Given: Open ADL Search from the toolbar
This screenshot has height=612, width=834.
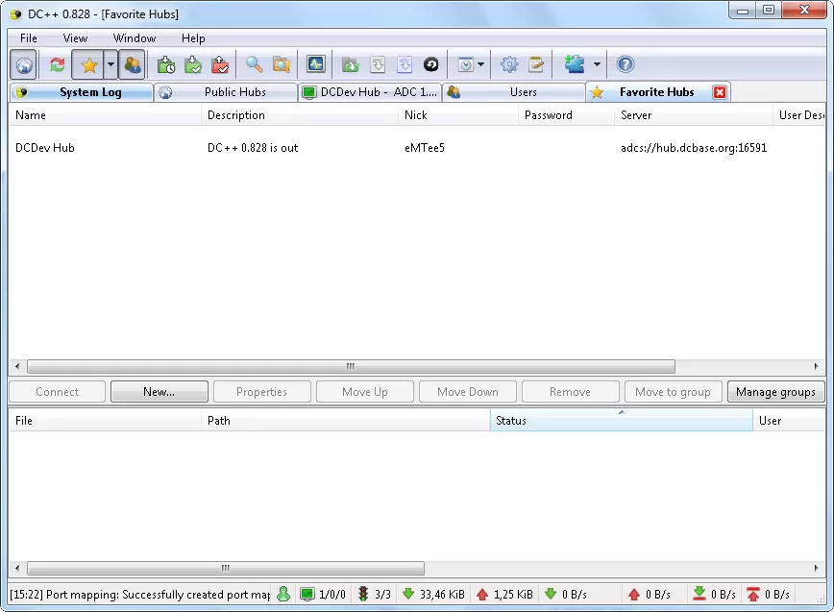Looking at the screenshot, I should pyautogui.click(x=282, y=64).
